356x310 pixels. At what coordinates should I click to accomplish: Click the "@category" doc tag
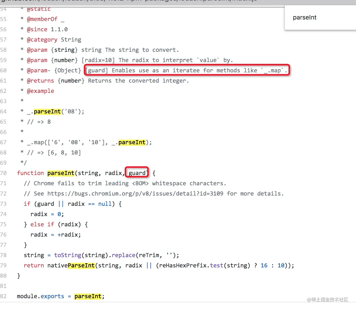(x=42, y=40)
